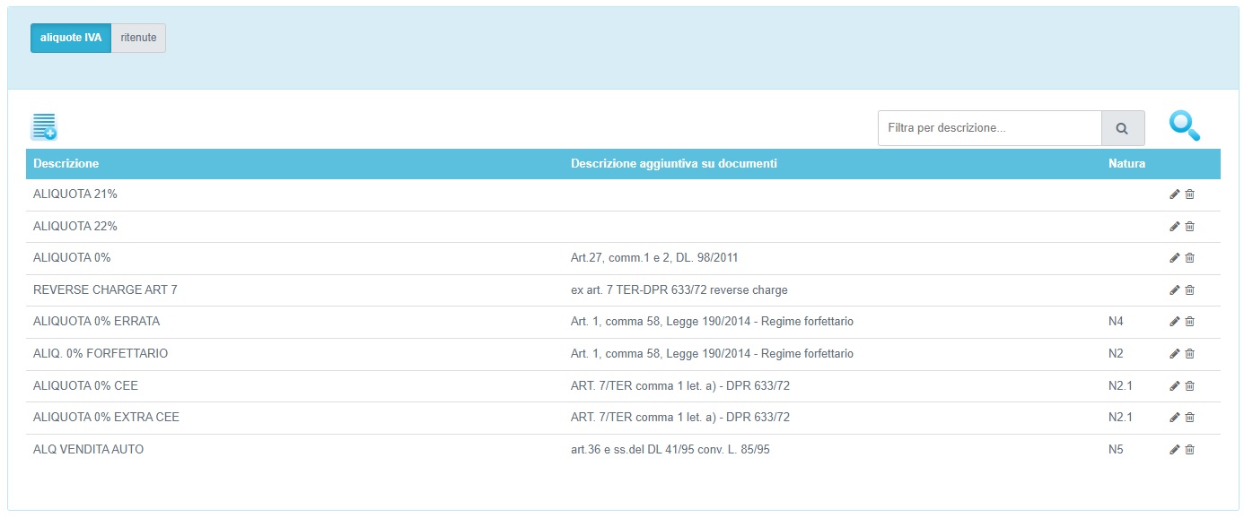Click the add new VAT rate icon

(44, 127)
